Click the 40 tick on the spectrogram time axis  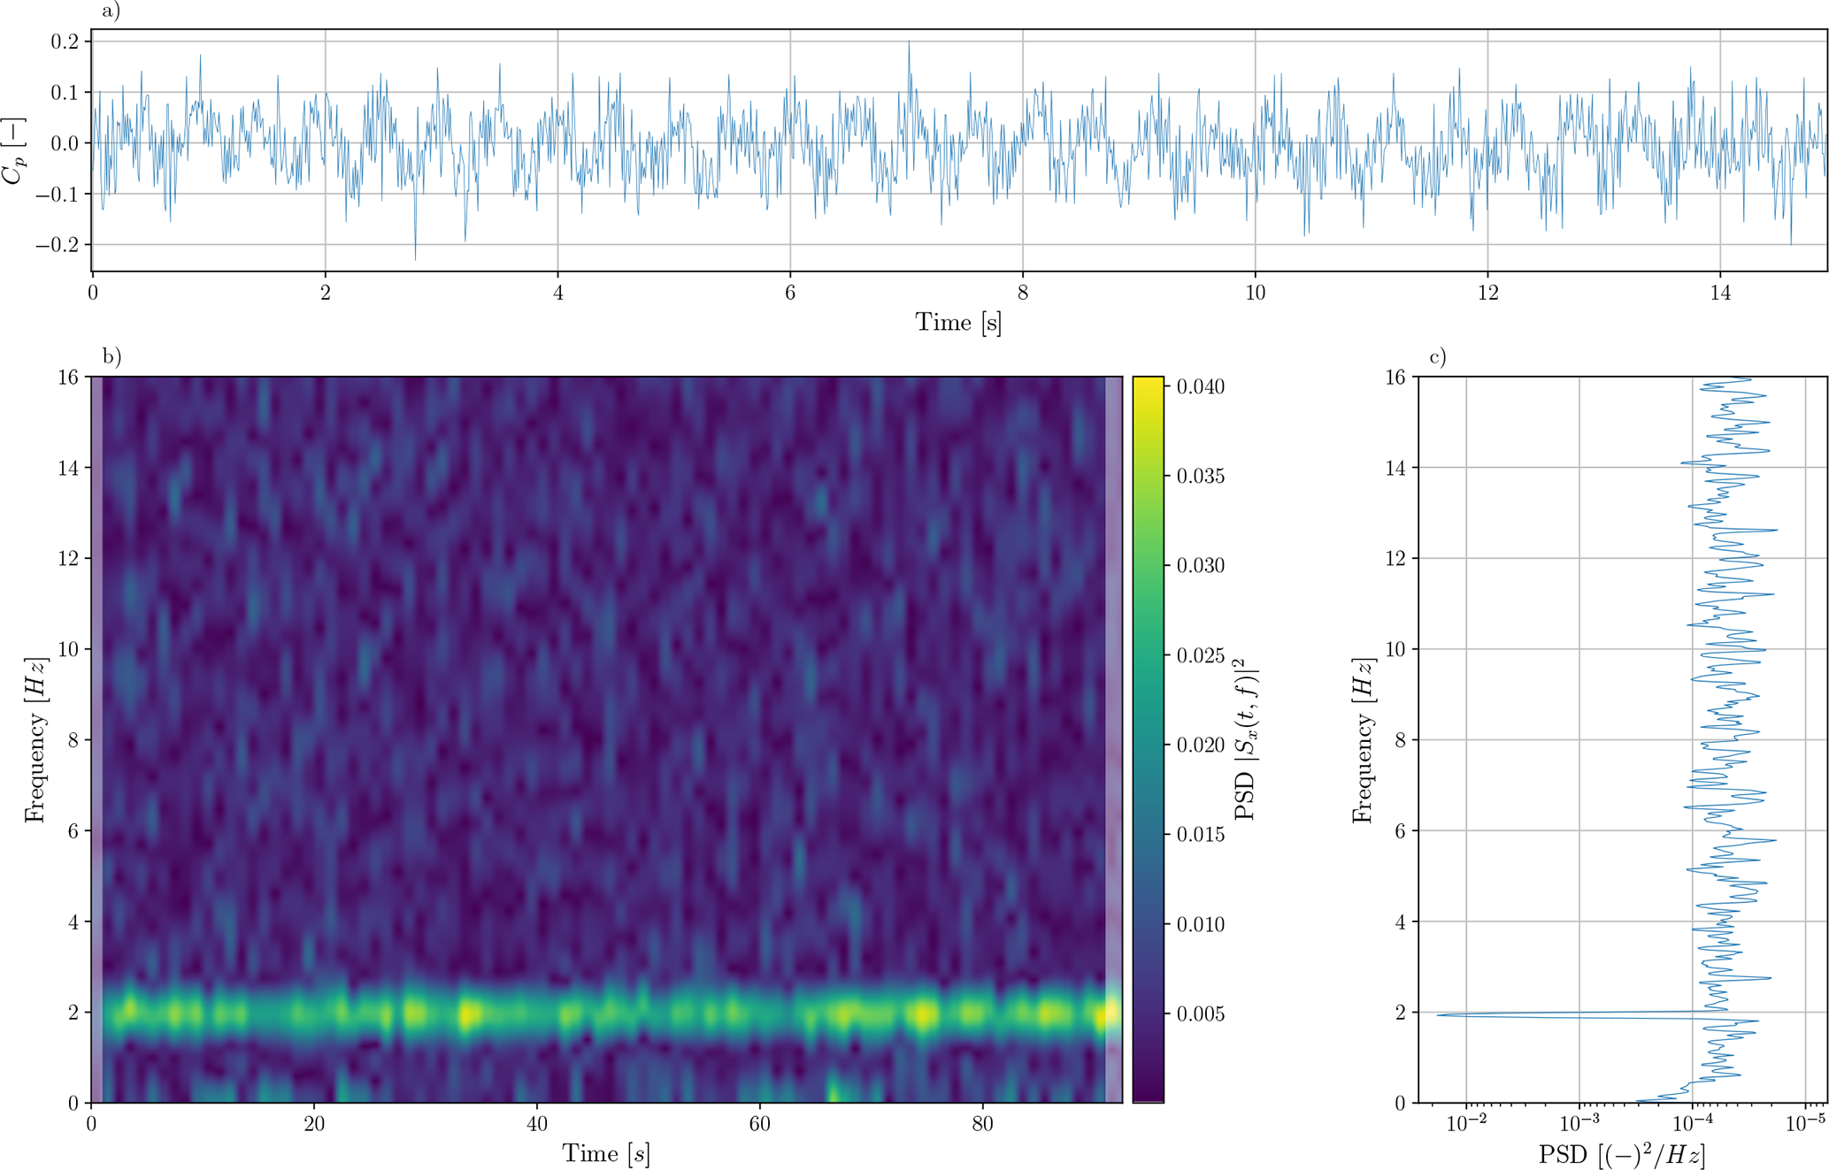click(x=537, y=1124)
